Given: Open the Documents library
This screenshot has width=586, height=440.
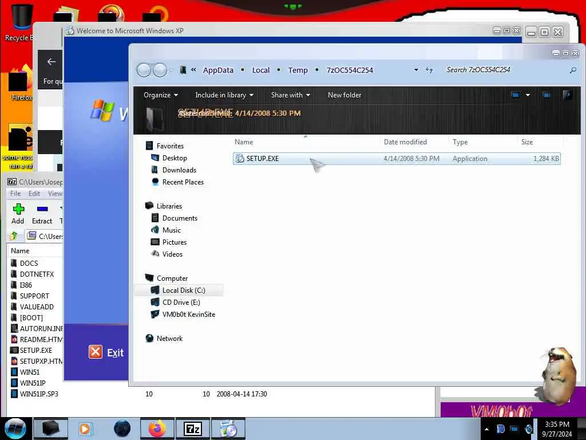Looking at the screenshot, I should pos(180,218).
